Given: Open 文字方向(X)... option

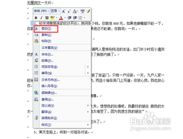Looking at the screenshot, I should point(62,80).
